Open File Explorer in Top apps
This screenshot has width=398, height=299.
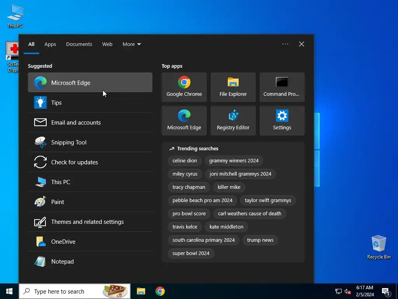tap(233, 87)
